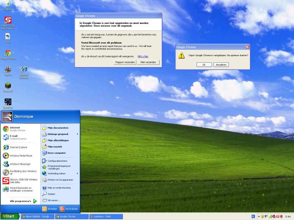The width and height of the screenshot is (294, 220).
Task: Click the clock showing 8:46
Action: click(x=288, y=217)
